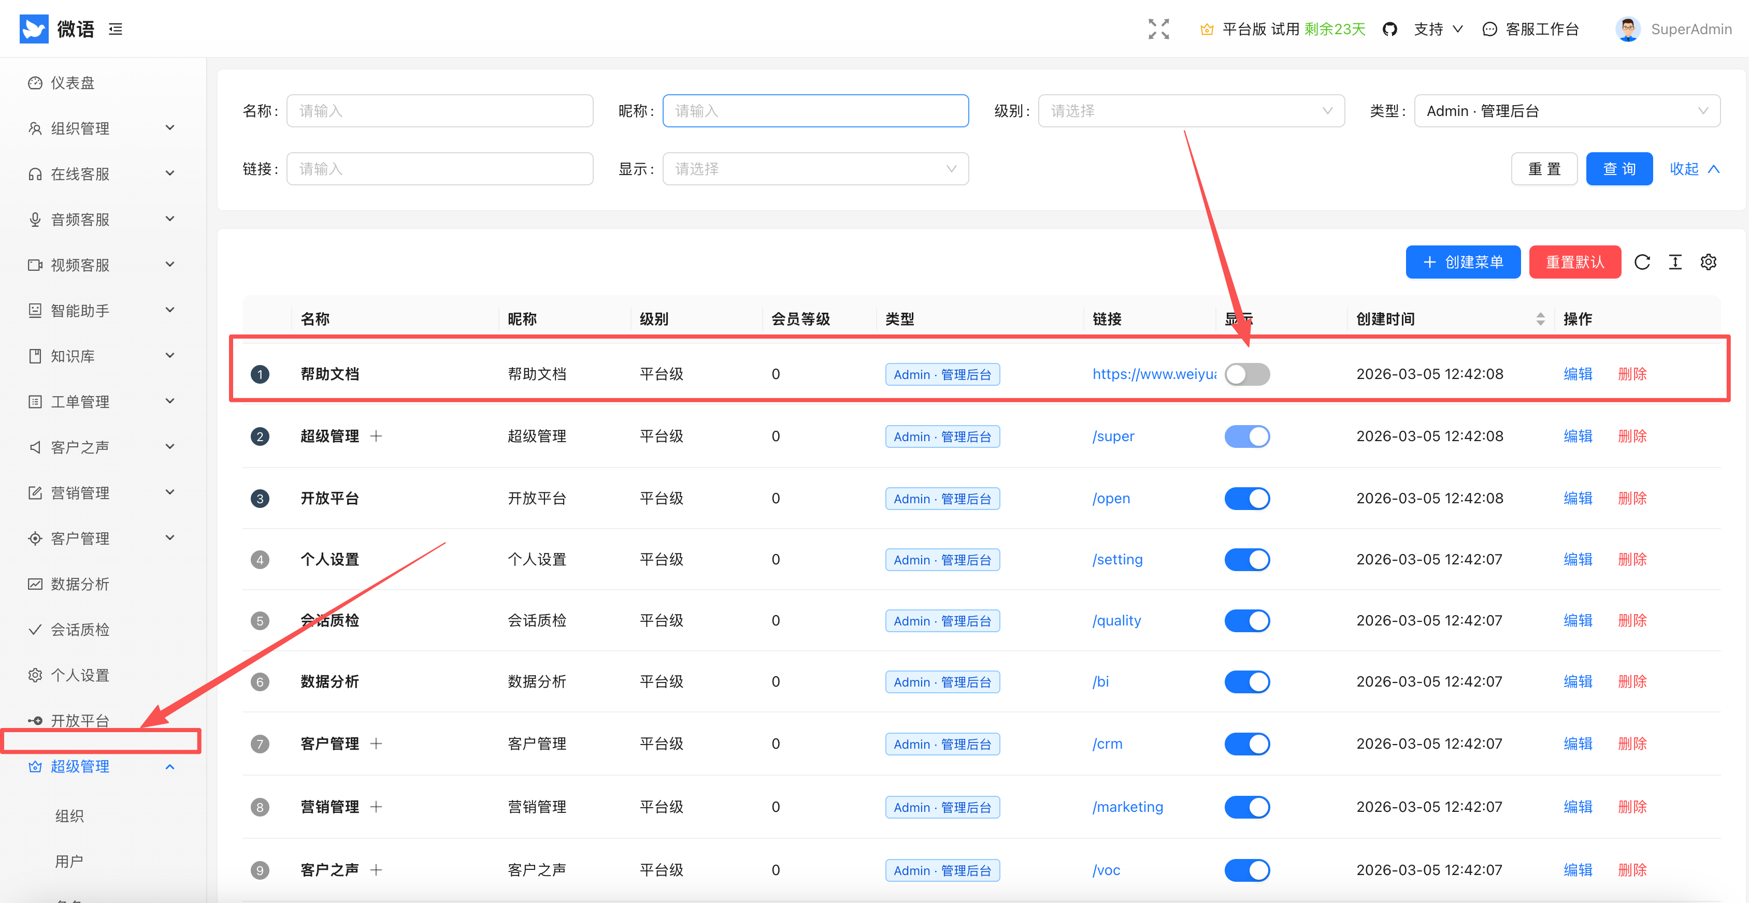This screenshot has height=903, width=1749.
Task: Focus the 链接 input field
Action: click(x=439, y=168)
